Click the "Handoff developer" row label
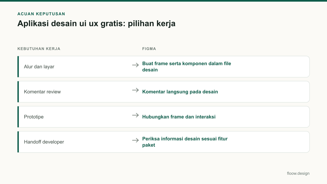Screen dimensions: 327x184 click(44, 142)
